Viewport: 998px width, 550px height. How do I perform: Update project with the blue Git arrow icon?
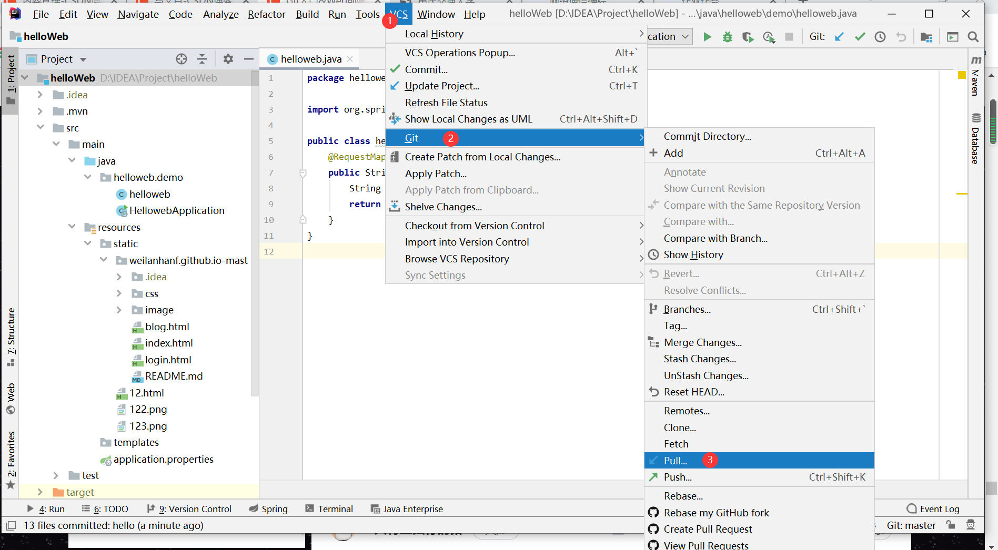839,37
